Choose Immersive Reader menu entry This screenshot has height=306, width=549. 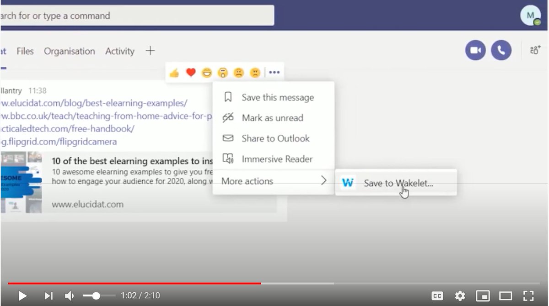tap(274, 158)
